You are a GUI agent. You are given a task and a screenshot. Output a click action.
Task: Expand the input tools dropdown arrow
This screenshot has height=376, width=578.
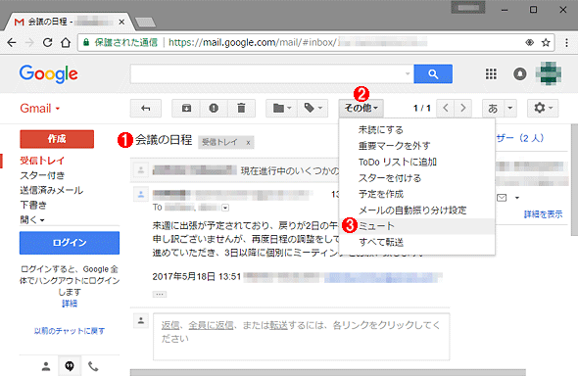tap(510, 109)
